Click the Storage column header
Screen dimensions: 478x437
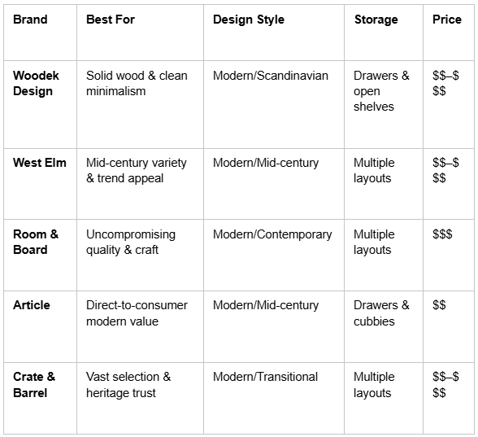tap(384, 33)
